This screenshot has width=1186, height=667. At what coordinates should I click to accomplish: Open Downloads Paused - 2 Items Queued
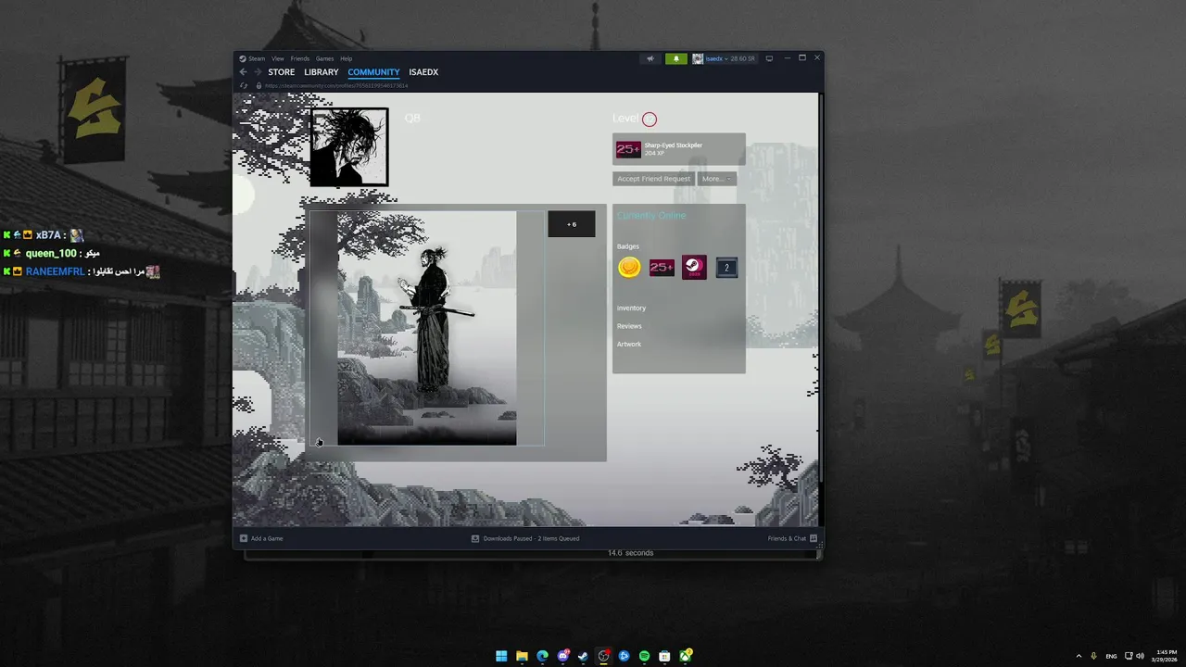(531, 538)
